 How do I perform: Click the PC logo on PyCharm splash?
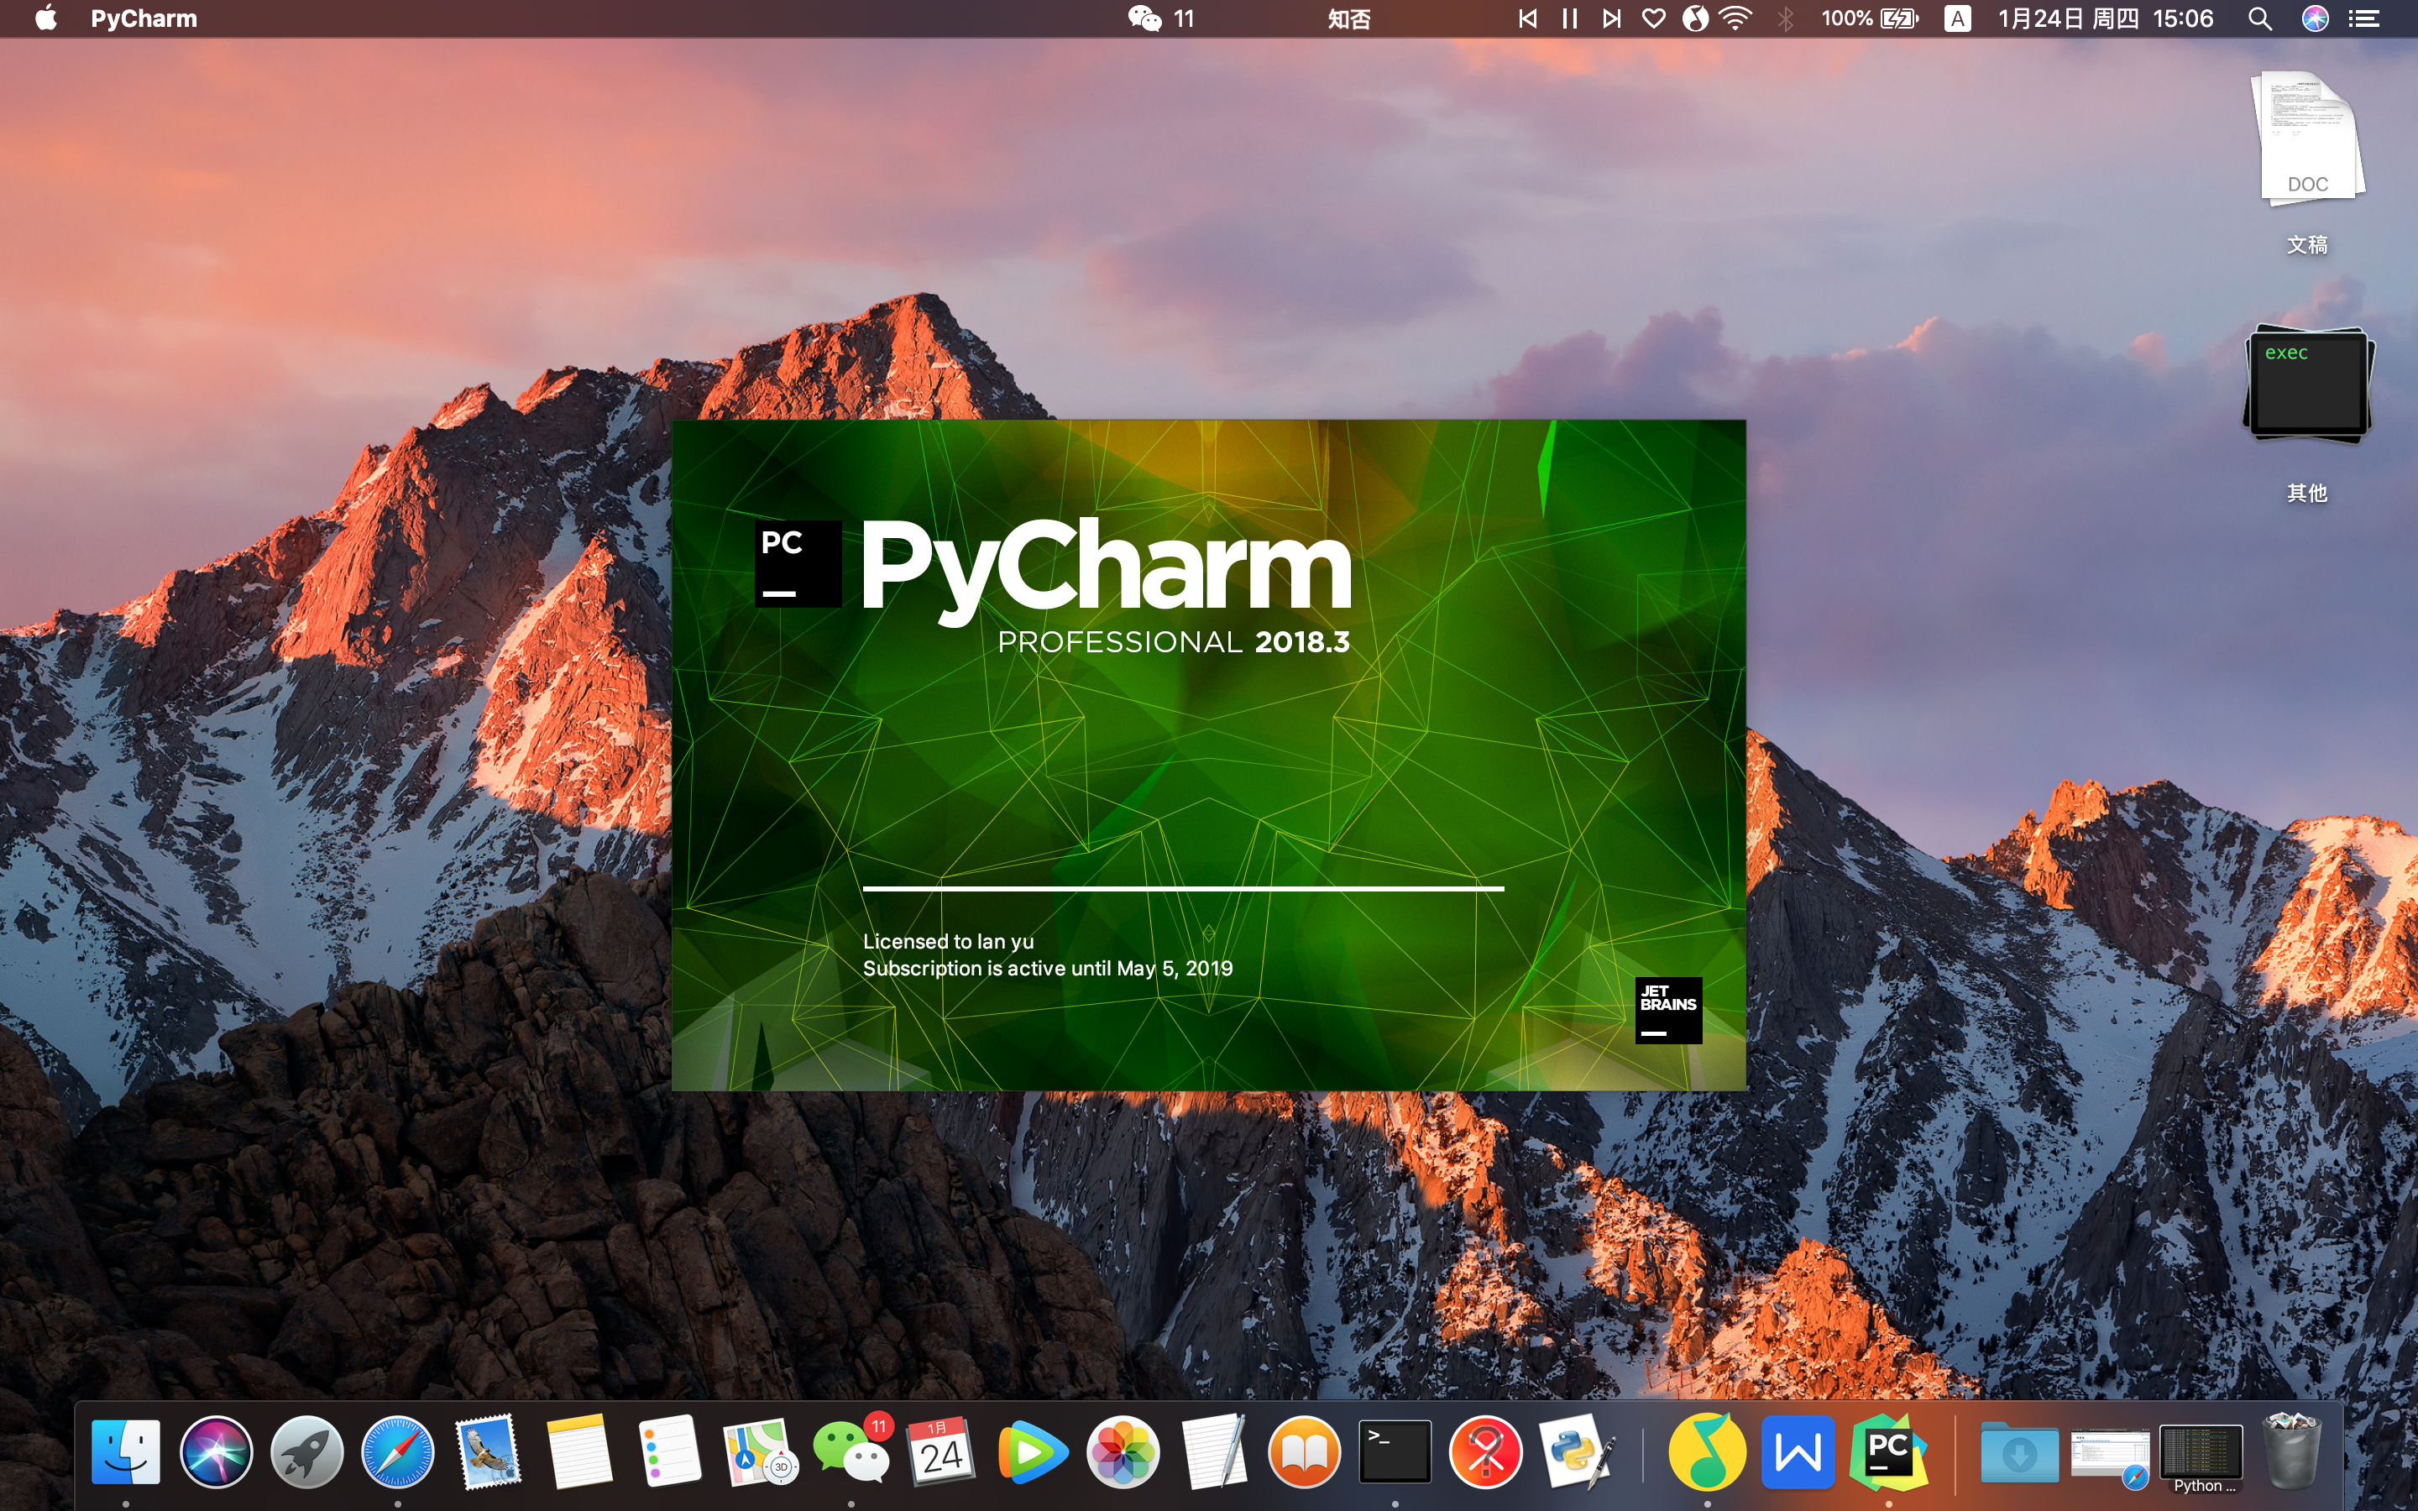[x=798, y=563]
